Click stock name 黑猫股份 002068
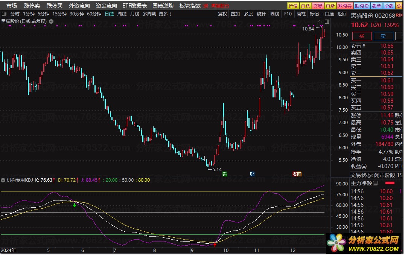 coord(373,16)
